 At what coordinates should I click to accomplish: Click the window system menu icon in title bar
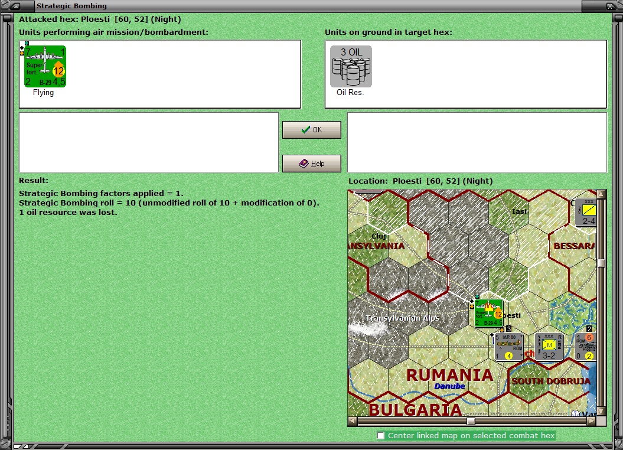click(x=15, y=6)
